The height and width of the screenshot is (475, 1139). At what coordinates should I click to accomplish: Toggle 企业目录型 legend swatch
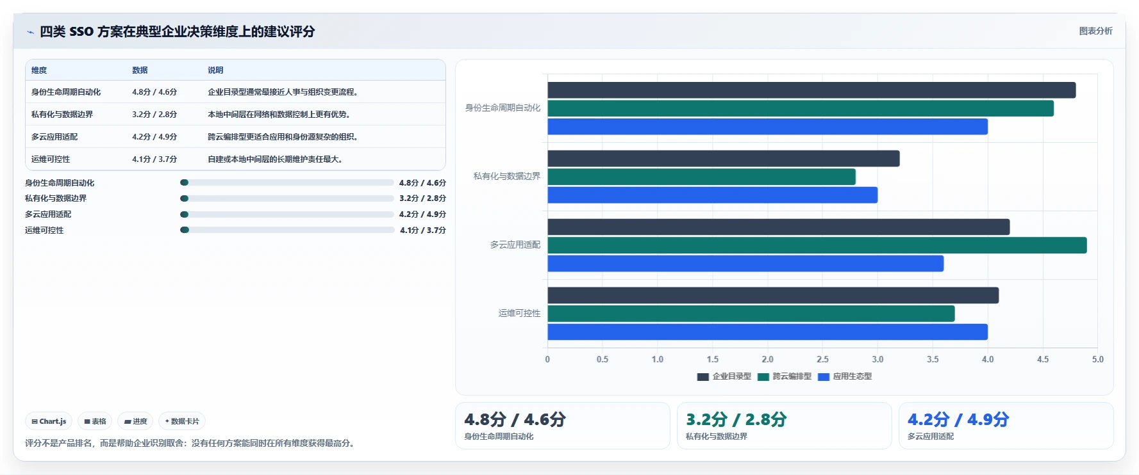click(703, 377)
